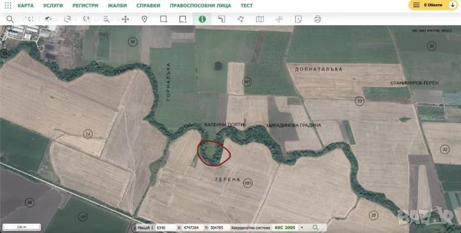Select the polygon area measurement tool
This screenshot has width=461, height=233.
(241, 20)
